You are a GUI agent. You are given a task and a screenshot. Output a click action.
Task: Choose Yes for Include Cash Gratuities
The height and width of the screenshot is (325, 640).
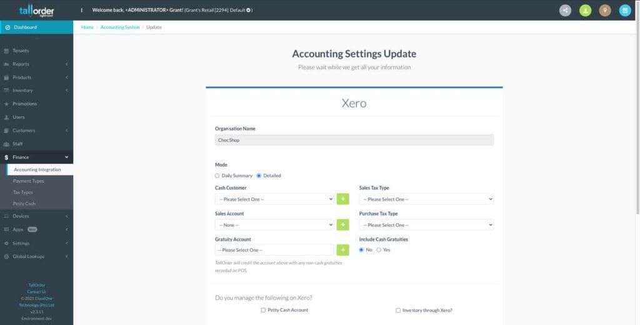pos(379,250)
